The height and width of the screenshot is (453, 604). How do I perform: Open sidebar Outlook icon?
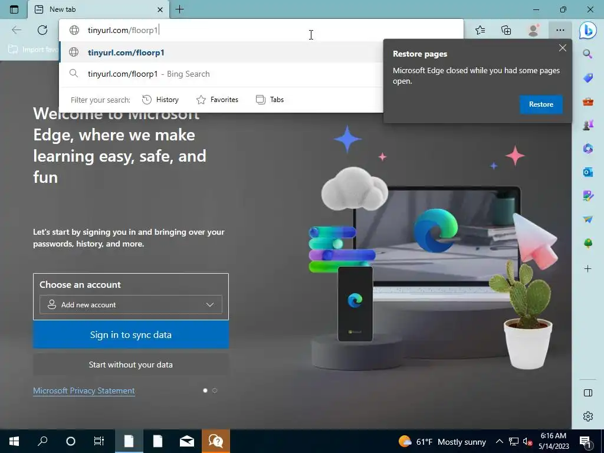tap(588, 172)
